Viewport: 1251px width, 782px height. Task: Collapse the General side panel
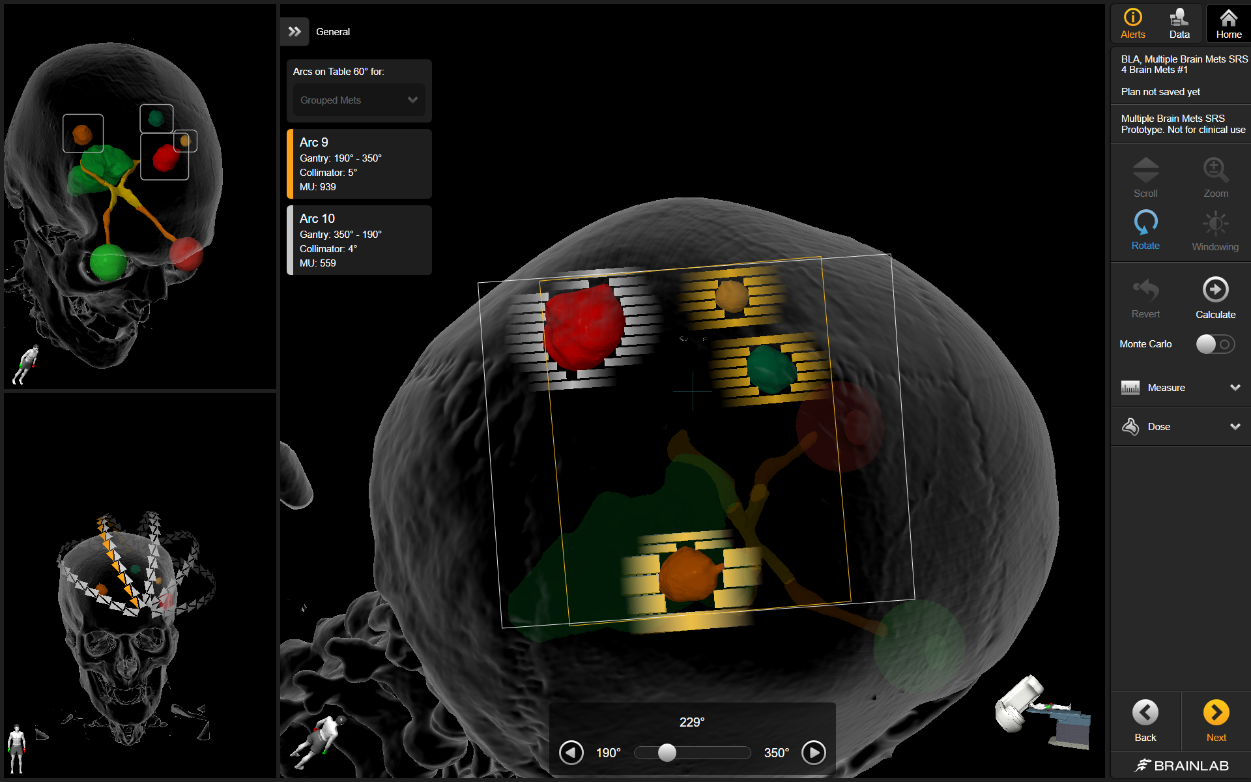[x=295, y=31]
